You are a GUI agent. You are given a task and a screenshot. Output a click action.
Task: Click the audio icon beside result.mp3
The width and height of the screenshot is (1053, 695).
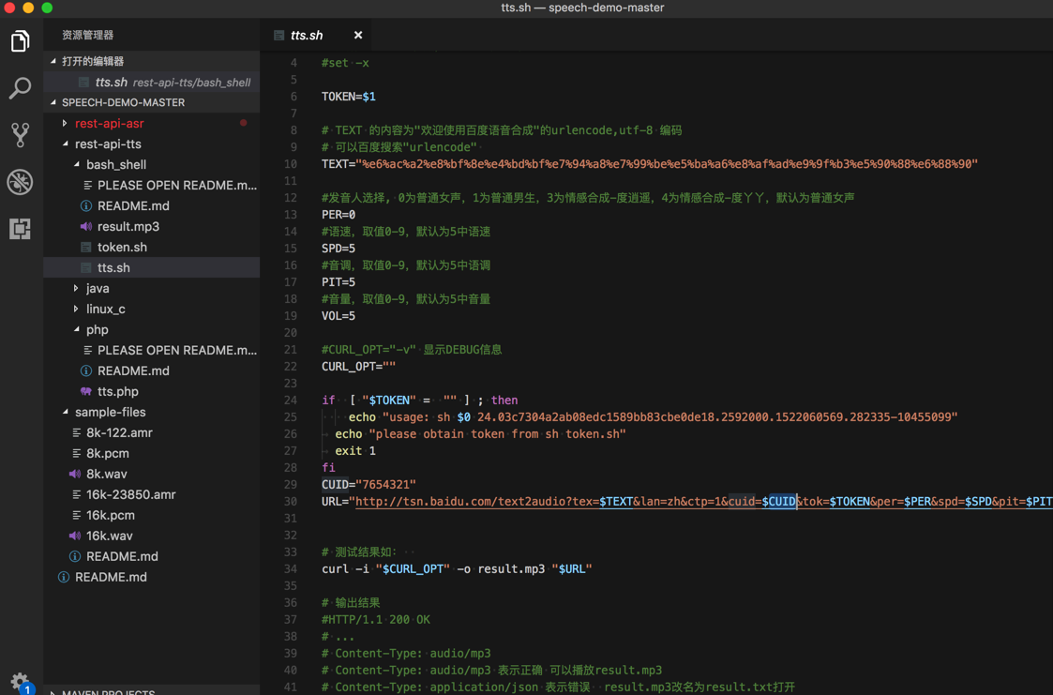point(85,227)
